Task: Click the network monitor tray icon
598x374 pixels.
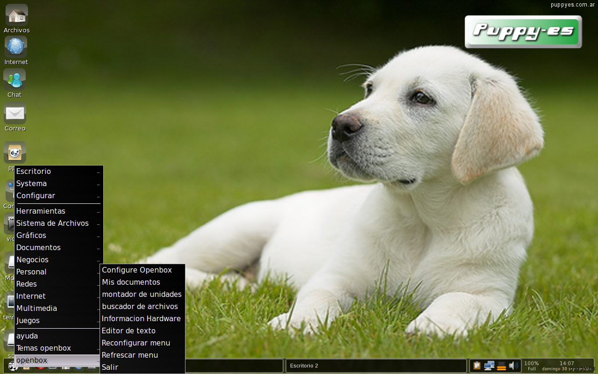Action: click(489, 366)
